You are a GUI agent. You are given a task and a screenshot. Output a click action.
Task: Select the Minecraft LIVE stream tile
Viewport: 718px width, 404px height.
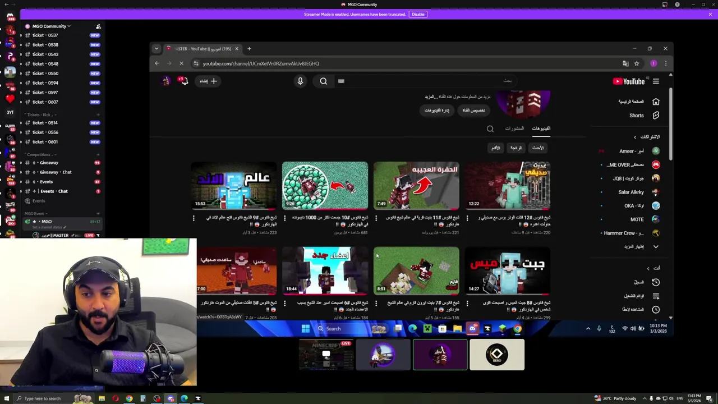point(326,355)
